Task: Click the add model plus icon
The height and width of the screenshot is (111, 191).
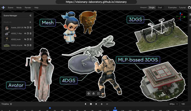Action: (x=30, y=22)
